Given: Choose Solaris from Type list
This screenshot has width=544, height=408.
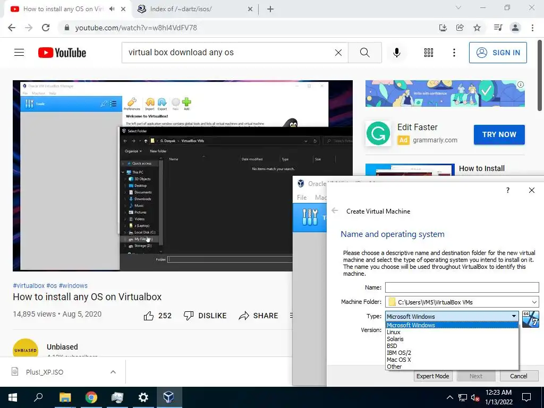Looking at the screenshot, I should [x=452, y=339].
